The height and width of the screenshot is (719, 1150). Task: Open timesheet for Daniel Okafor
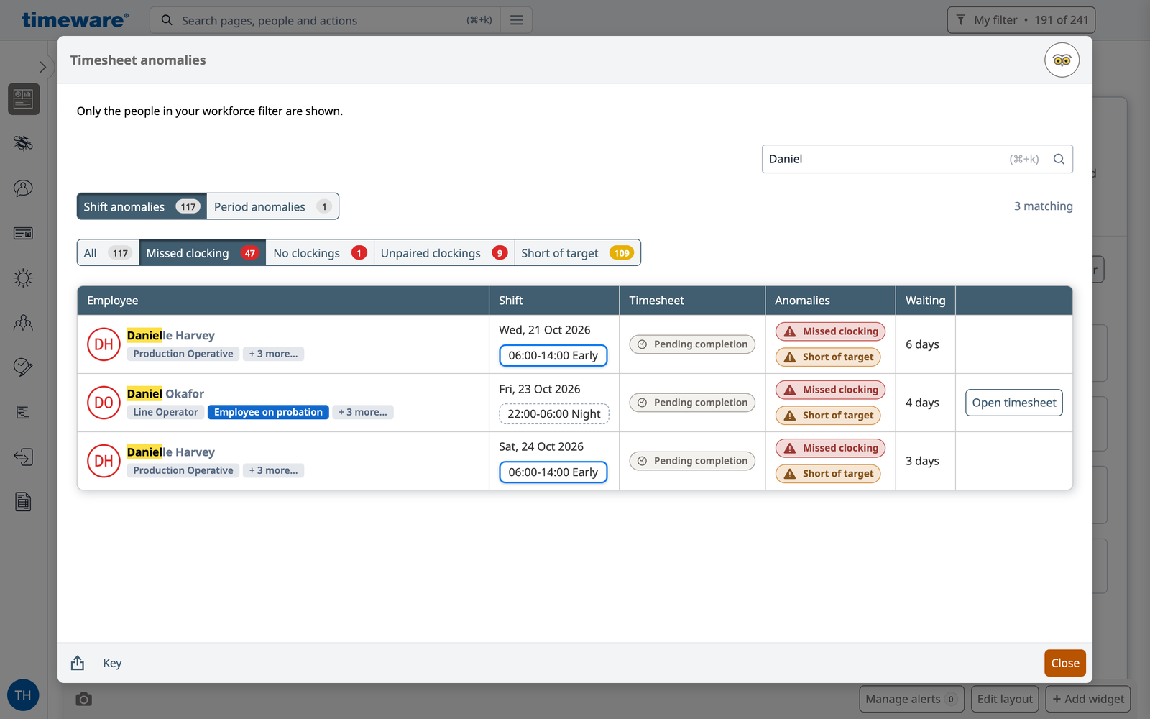coord(1014,403)
